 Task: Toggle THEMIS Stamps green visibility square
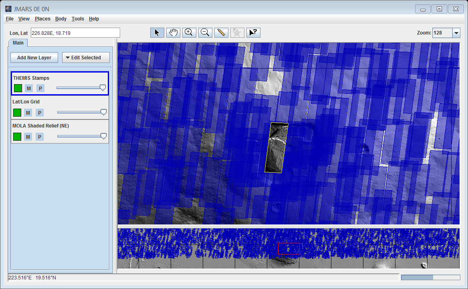pyautogui.click(x=18, y=88)
